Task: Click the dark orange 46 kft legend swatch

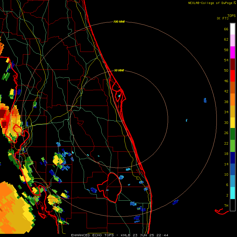Action: coord(233,87)
